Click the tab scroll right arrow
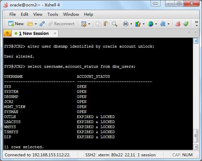 coord(196,32)
